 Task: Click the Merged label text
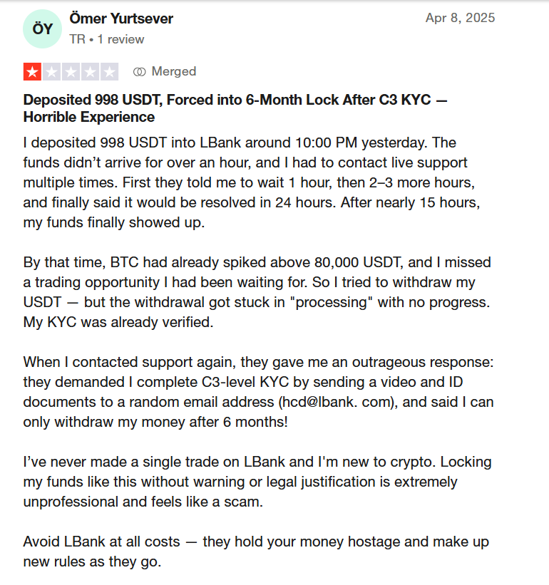(173, 71)
